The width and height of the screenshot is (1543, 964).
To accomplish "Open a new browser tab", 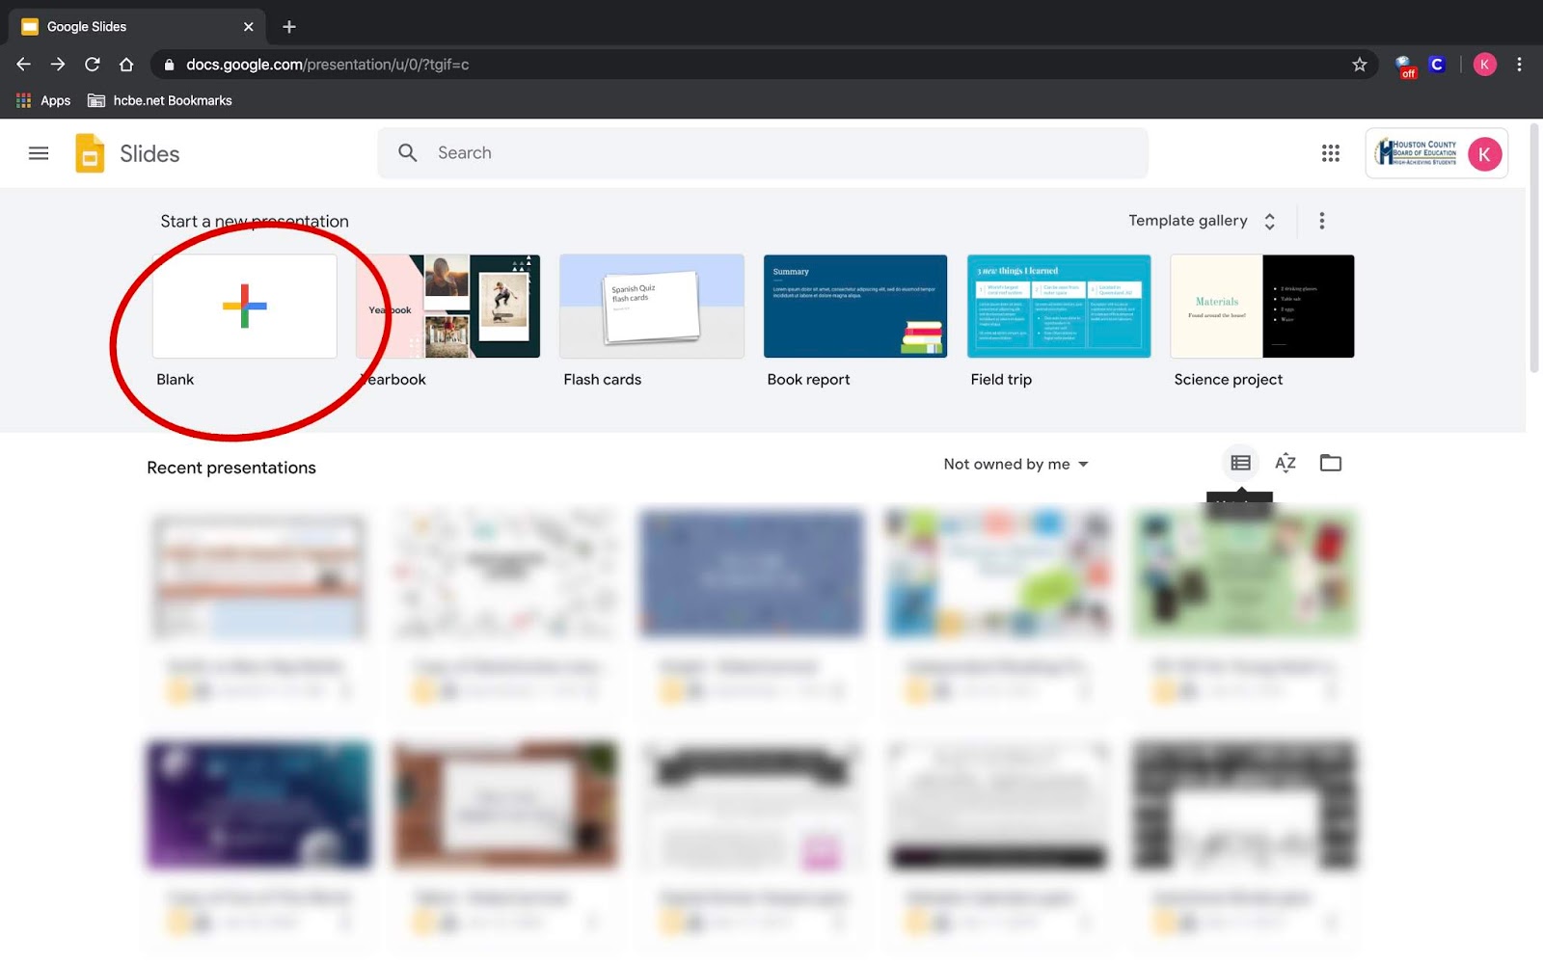I will pos(288,26).
